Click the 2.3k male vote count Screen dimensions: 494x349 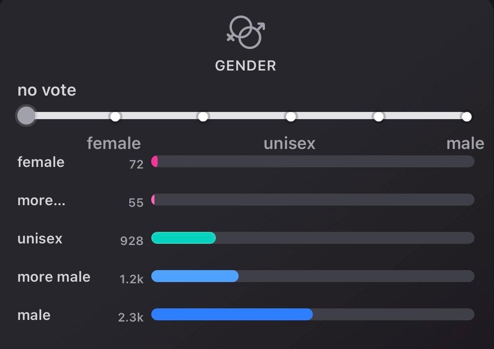130,317
